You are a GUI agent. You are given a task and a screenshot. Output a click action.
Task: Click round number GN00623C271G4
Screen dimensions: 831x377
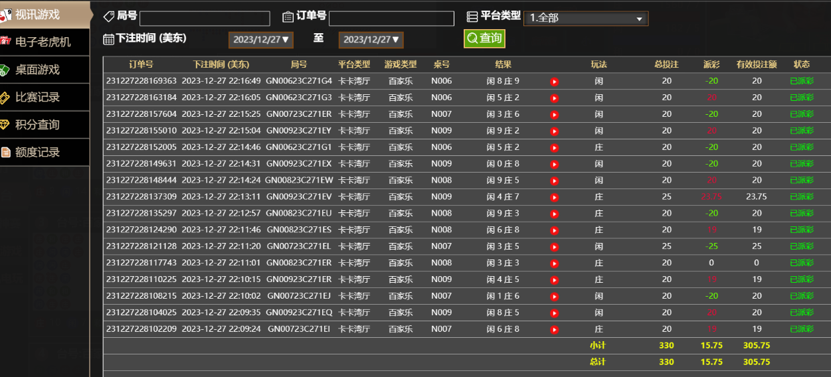(x=299, y=81)
